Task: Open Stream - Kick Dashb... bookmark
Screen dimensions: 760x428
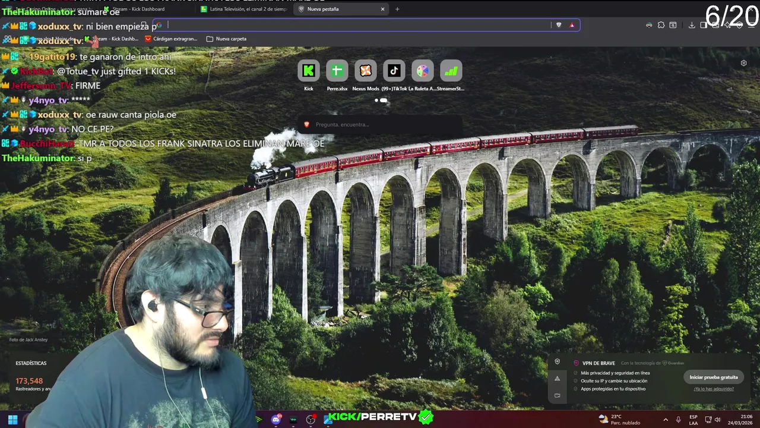Action: (112, 39)
